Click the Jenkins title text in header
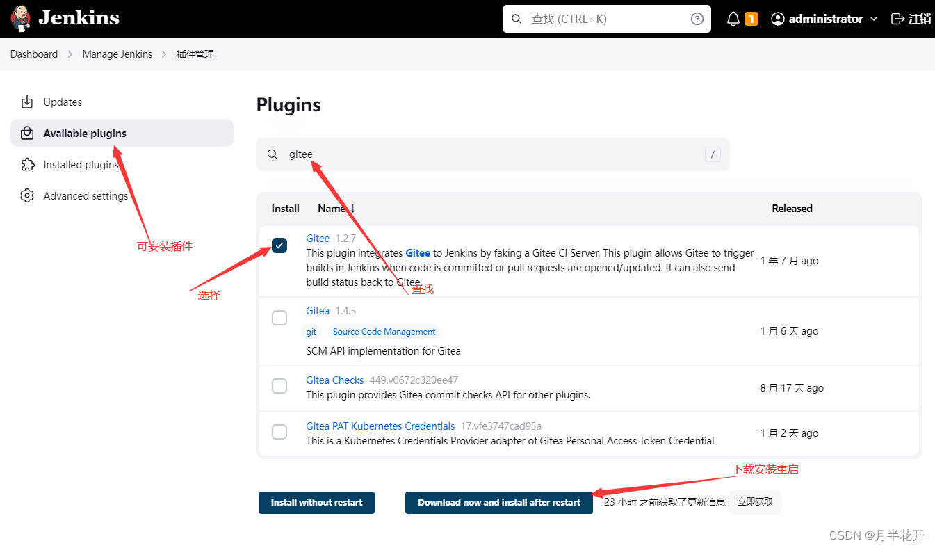 tap(79, 18)
